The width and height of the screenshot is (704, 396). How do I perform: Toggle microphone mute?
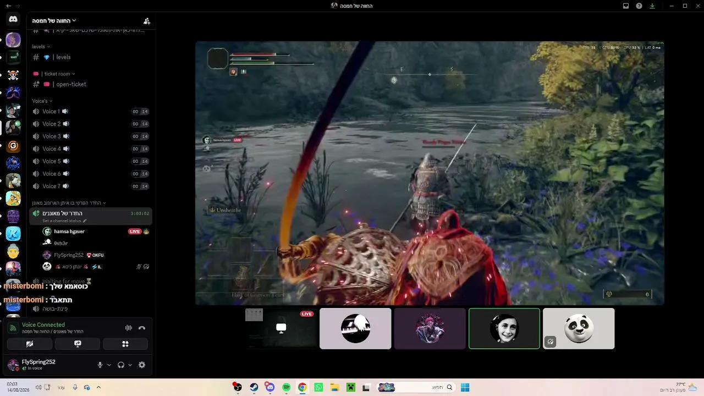click(x=100, y=365)
